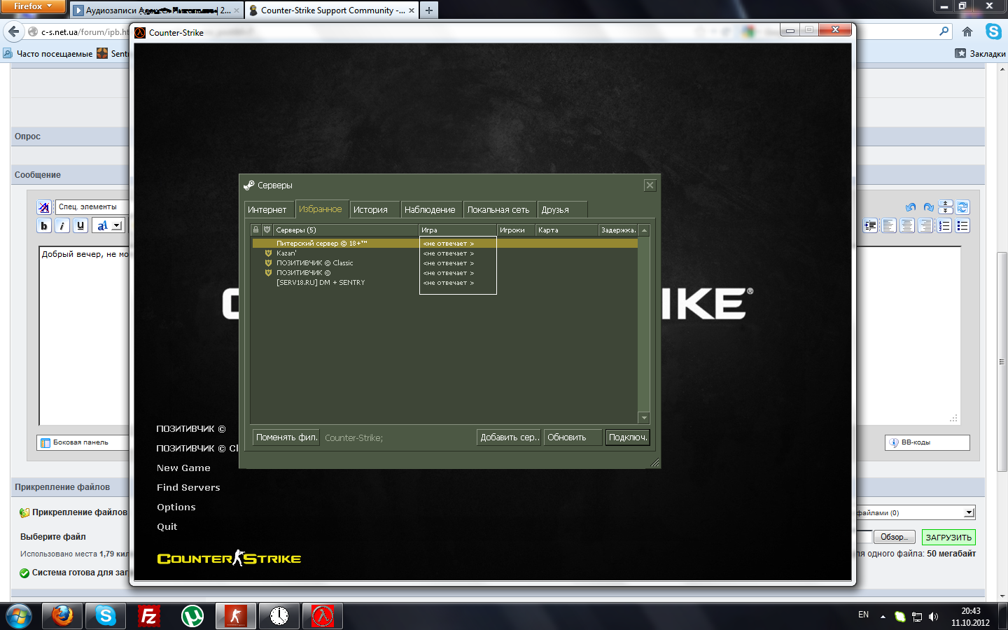Open Options in Counter-Strike menu
Image resolution: width=1008 pixels, height=630 pixels.
pyautogui.click(x=176, y=507)
